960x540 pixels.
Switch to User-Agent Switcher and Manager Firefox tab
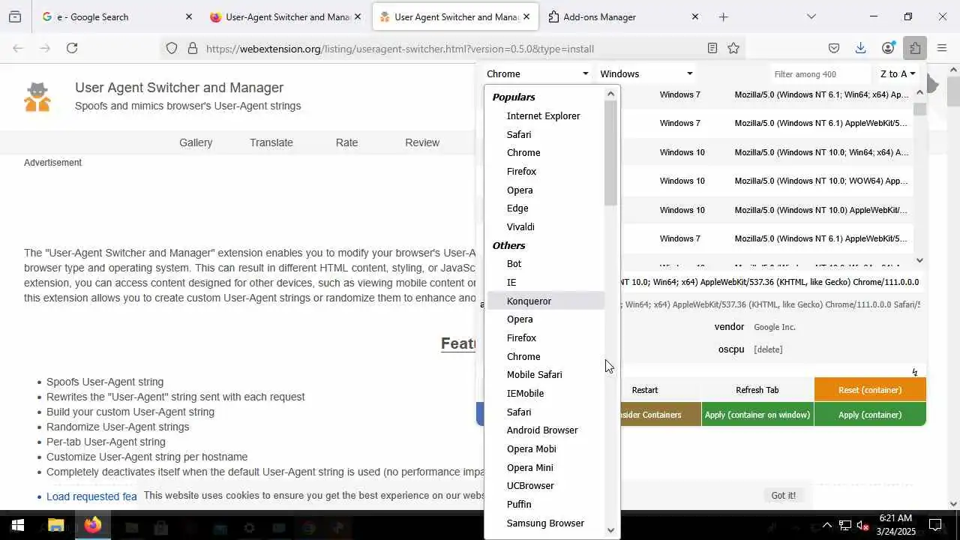coord(286,16)
